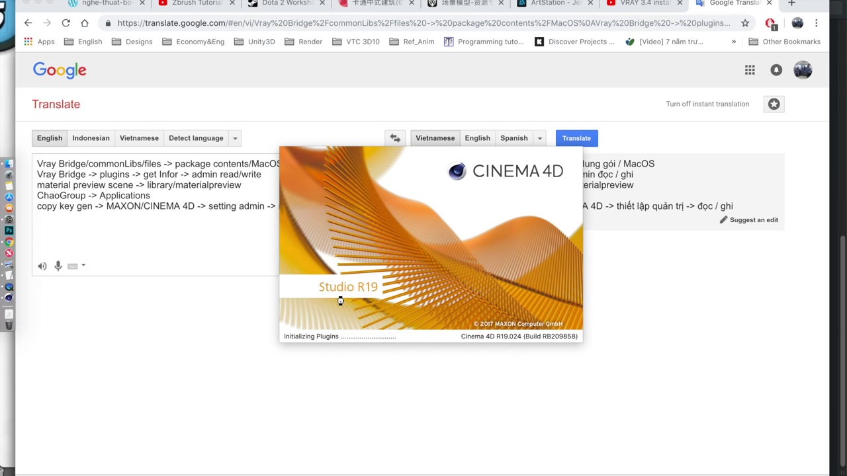Open a new browser tab
Viewport: 847px width, 476px height.
pyautogui.click(x=791, y=3)
